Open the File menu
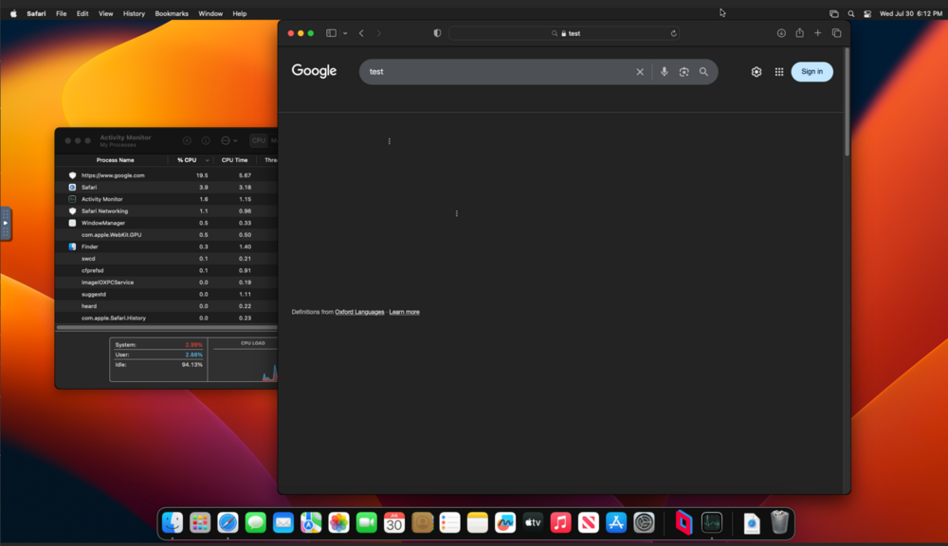 coord(61,13)
